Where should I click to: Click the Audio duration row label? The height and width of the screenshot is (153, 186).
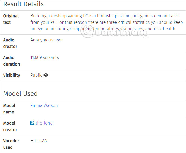pos(11,61)
